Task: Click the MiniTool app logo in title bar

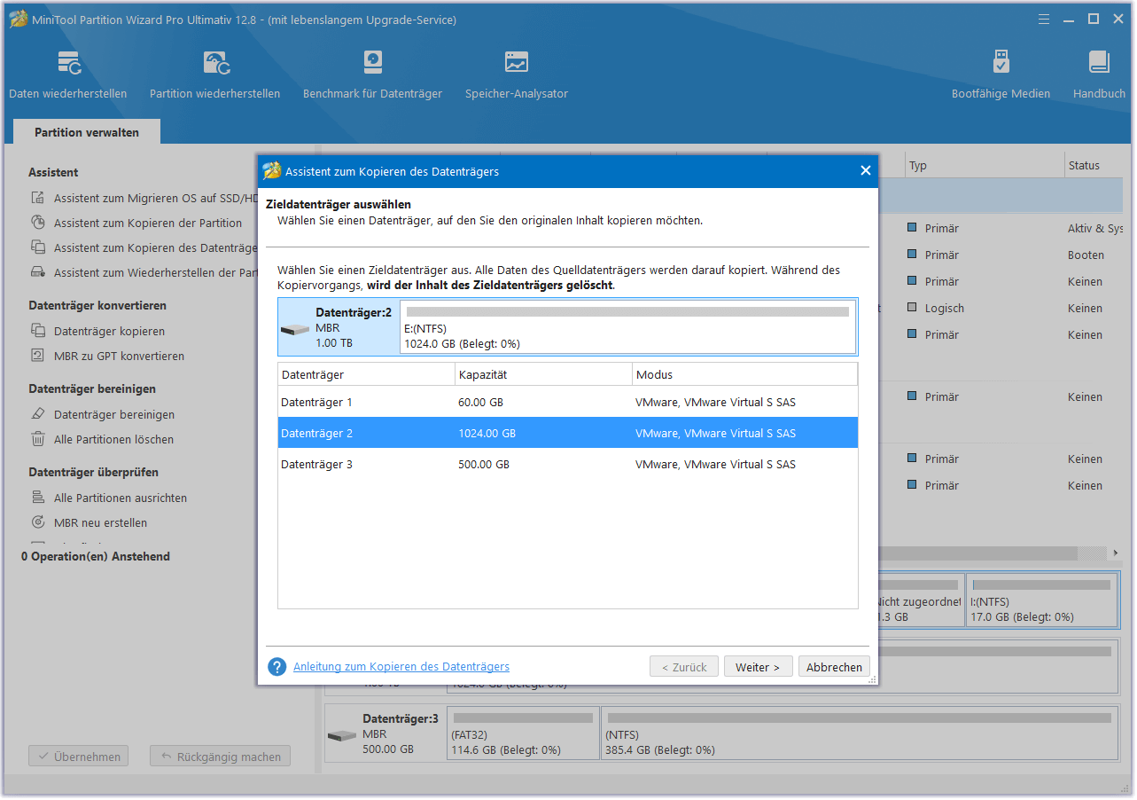Action: (17, 20)
